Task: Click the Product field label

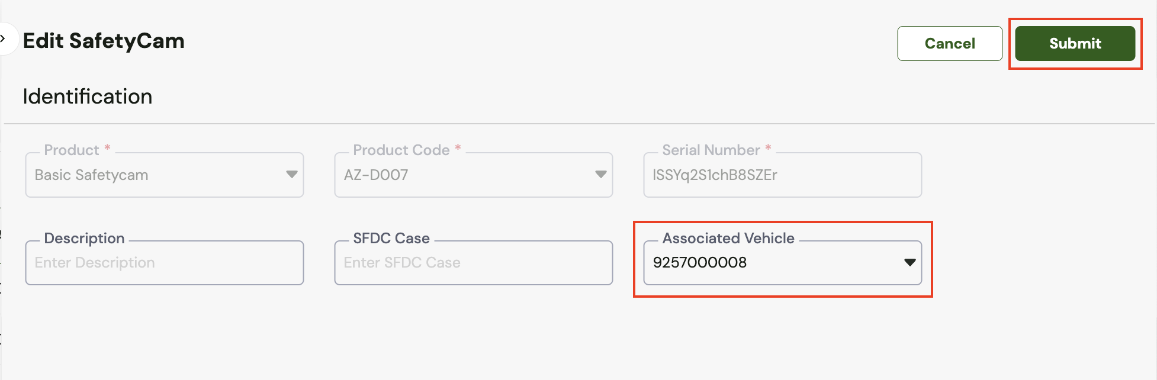Action: click(72, 150)
